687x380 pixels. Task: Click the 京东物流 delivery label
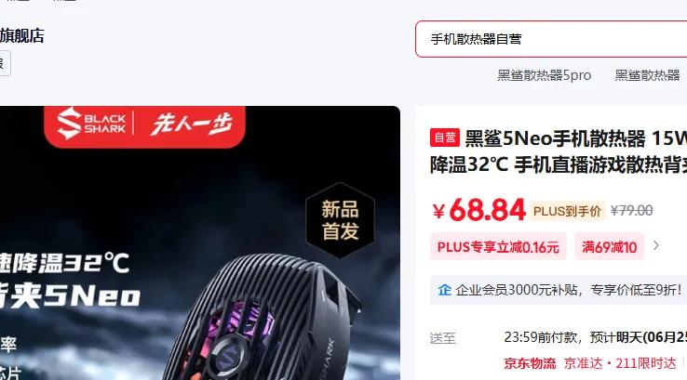pos(530,363)
